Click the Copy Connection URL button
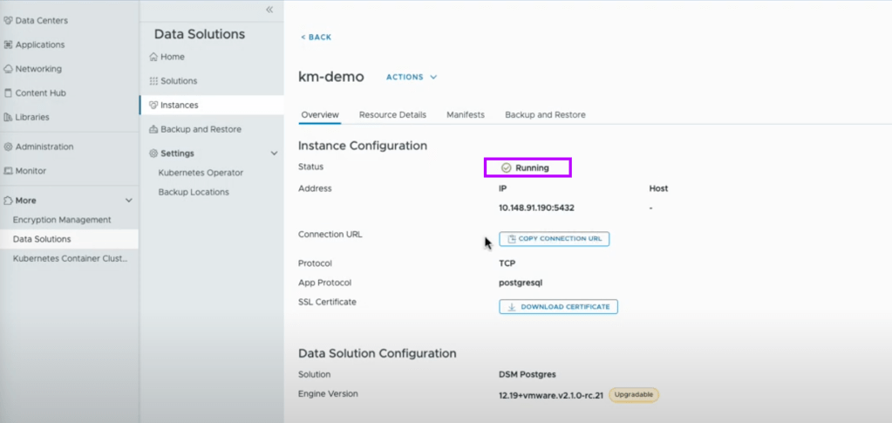 [x=554, y=239]
